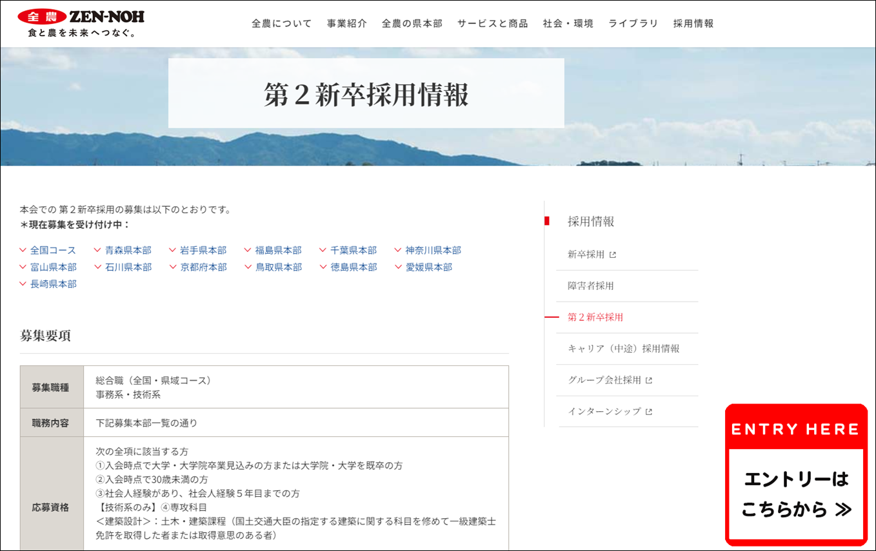Jump to 鳥取県本部 section

[279, 267]
